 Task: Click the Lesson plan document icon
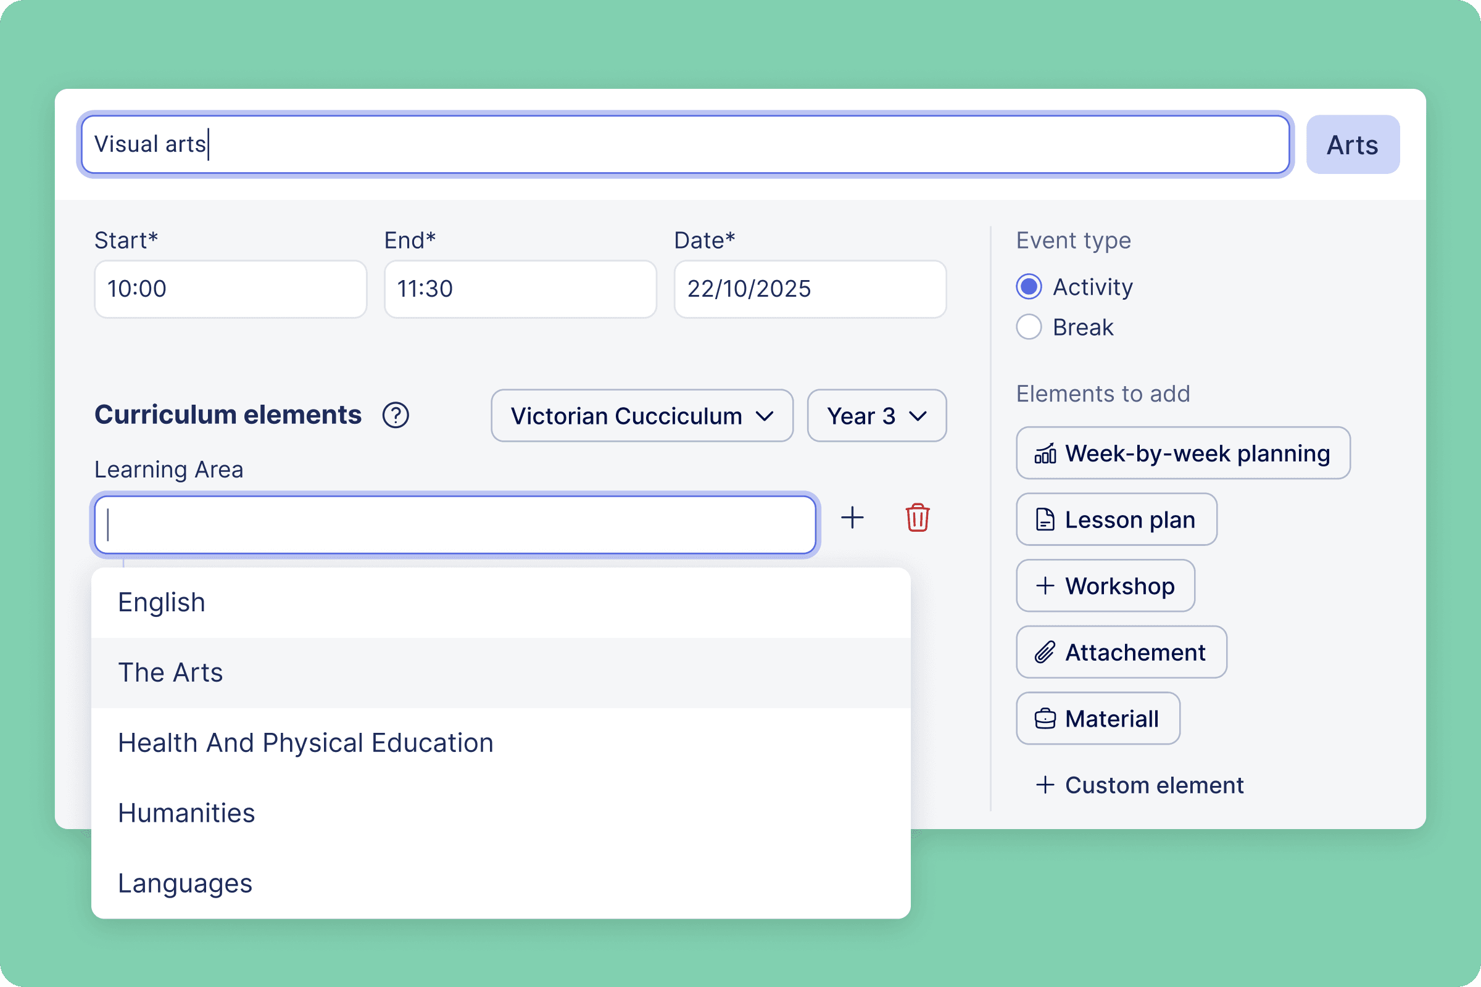(1045, 520)
